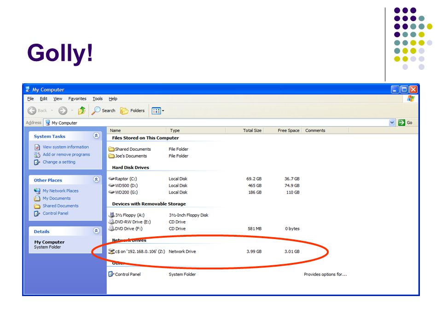
Task: Open the View menu
Action: [x=58, y=98]
